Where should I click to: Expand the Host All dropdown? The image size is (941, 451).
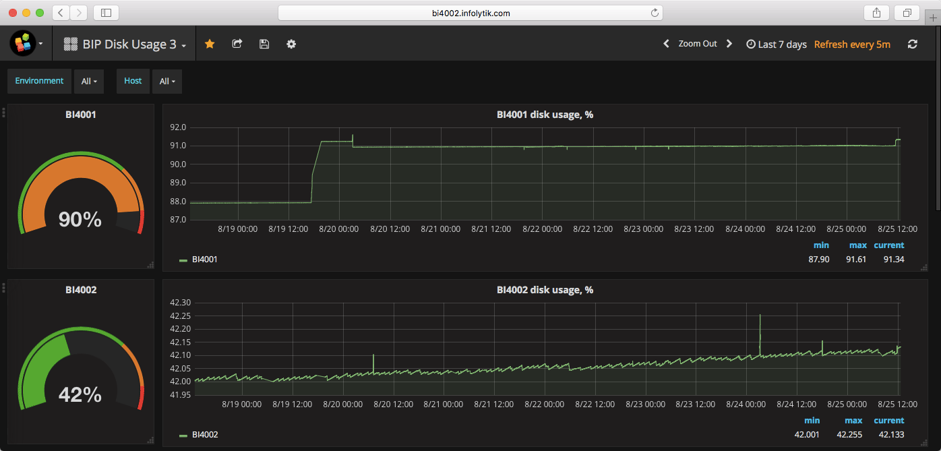pyautogui.click(x=167, y=81)
